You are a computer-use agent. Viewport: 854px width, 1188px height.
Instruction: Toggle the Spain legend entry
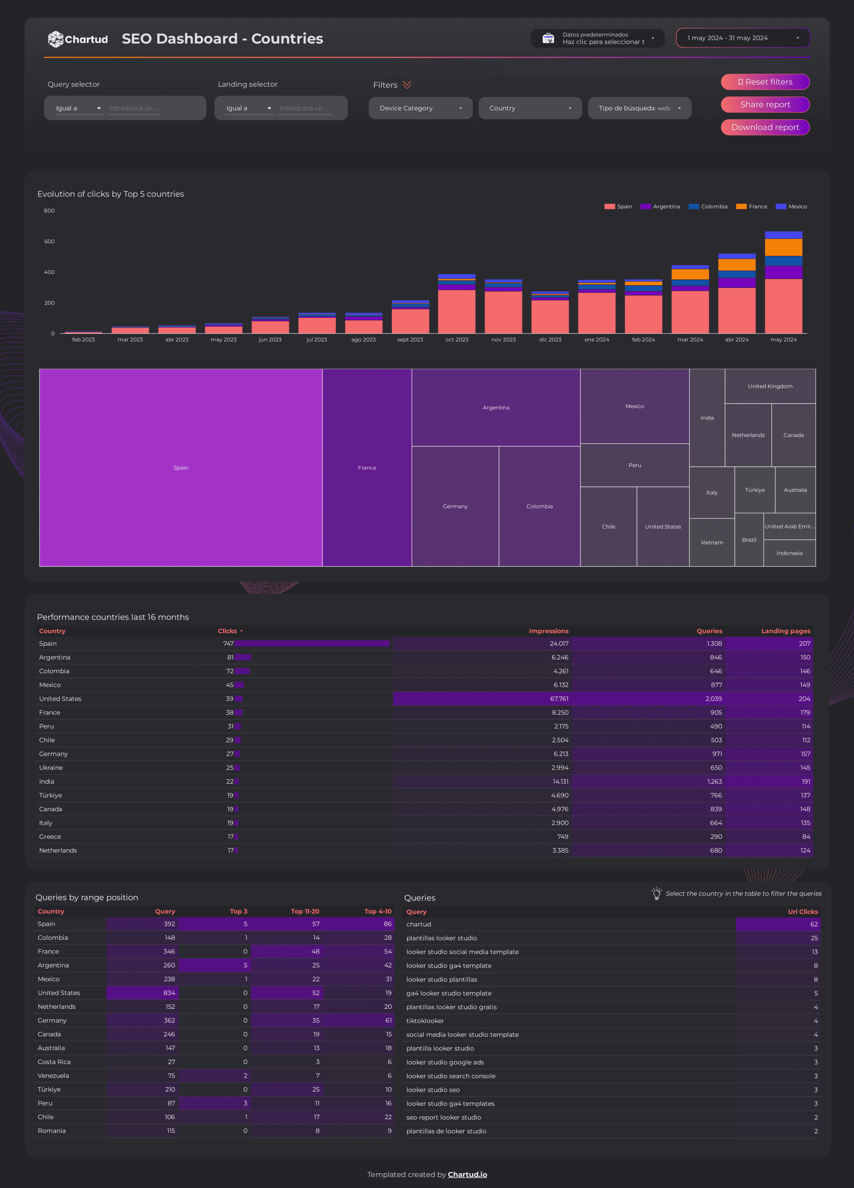pos(618,206)
